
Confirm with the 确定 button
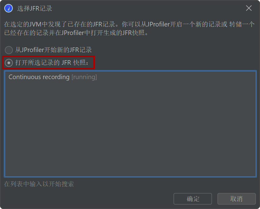click(193, 199)
